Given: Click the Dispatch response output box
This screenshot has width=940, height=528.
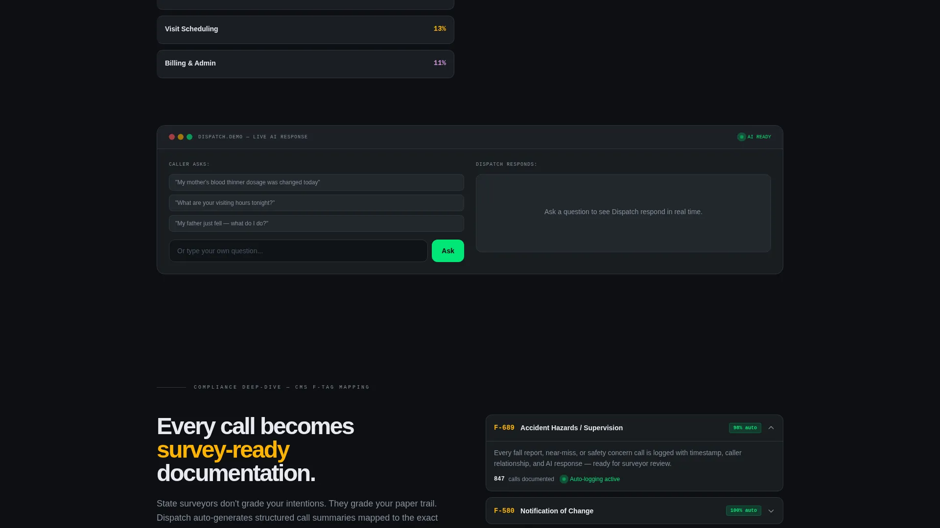Looking at the screenshot, I should (x=623, y=213).
